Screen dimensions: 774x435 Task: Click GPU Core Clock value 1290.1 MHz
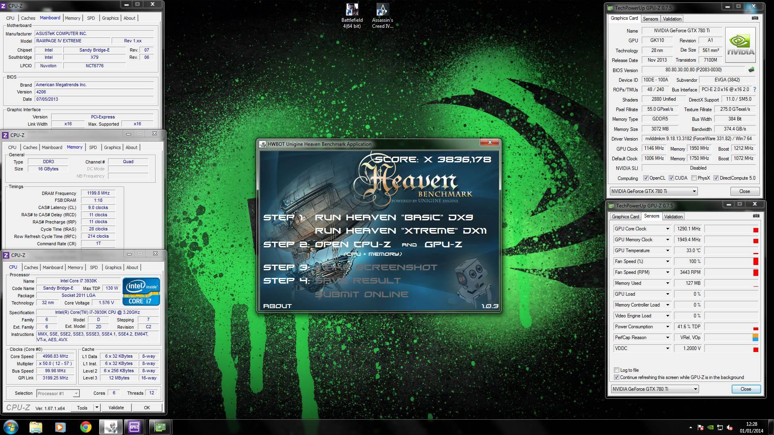[689, 229]
